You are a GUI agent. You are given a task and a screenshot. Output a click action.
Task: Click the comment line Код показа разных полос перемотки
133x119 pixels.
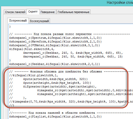(x=69, y=34)
